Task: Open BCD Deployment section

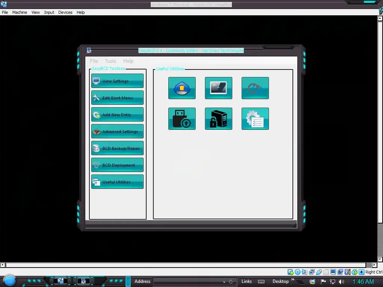Action: coord(117,165)
